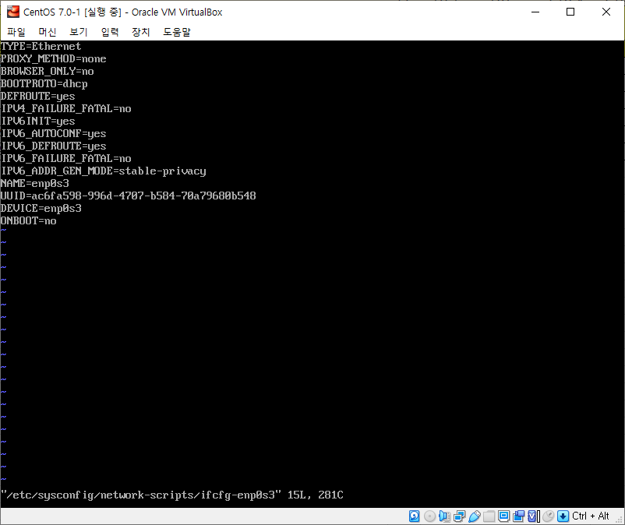625x525 pixels.
Task: Click the Ctrl + Alt host key label
Action: 591,516
